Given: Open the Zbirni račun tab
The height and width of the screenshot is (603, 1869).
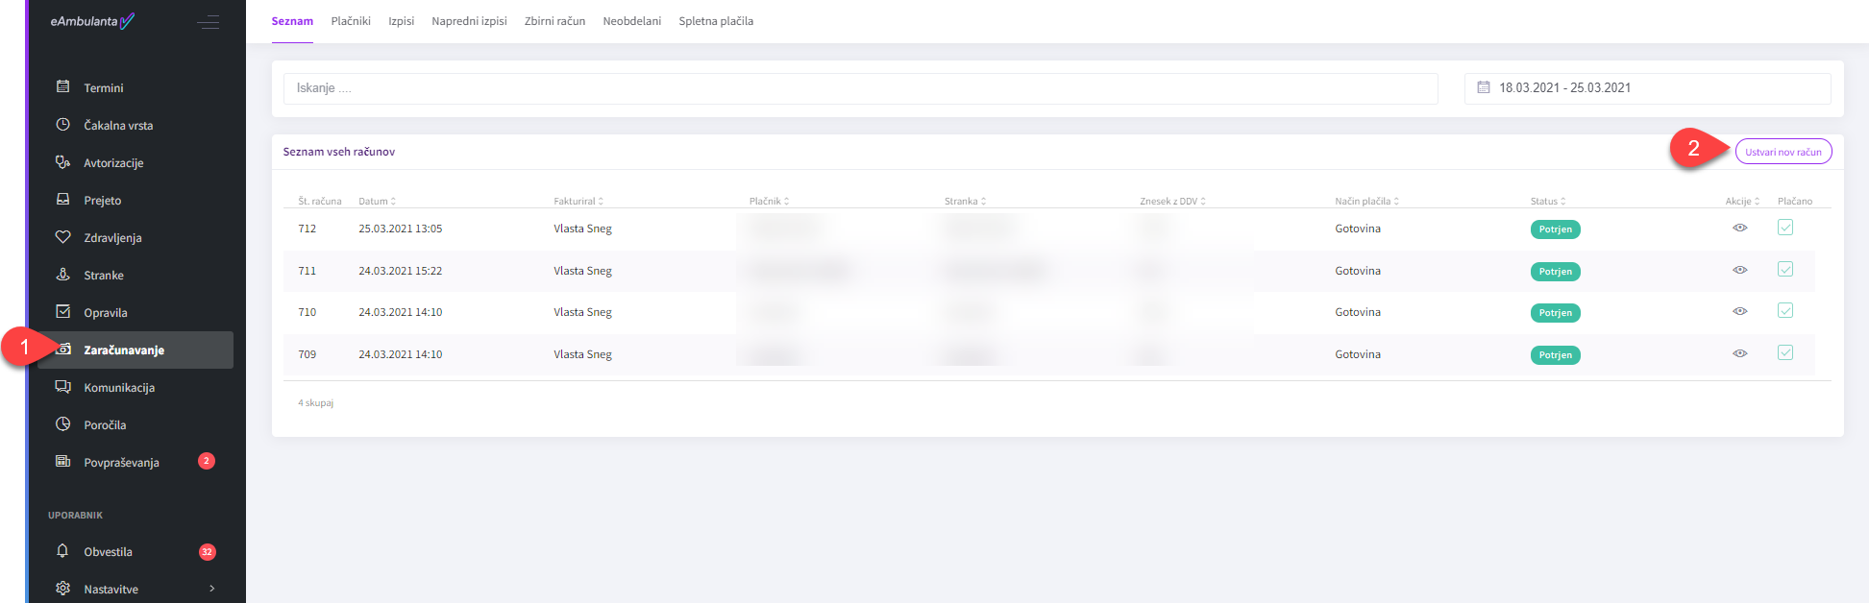Looking at the screenshot, I should coord(554,21).
